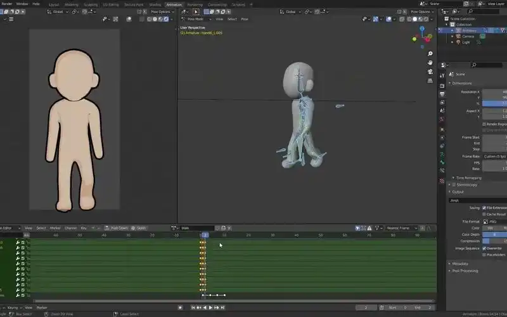Viewport: 507px width, 317px height.
Task: Open Global orientation dropdown in right viewport
Action: (x=290, y=11)
